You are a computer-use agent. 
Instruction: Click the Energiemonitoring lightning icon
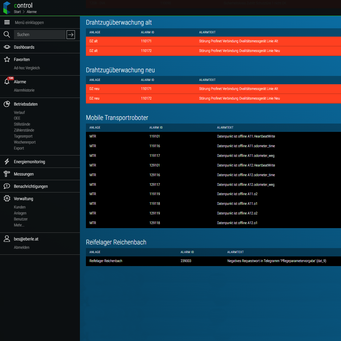pyautogui.click(x=7, y=162)
